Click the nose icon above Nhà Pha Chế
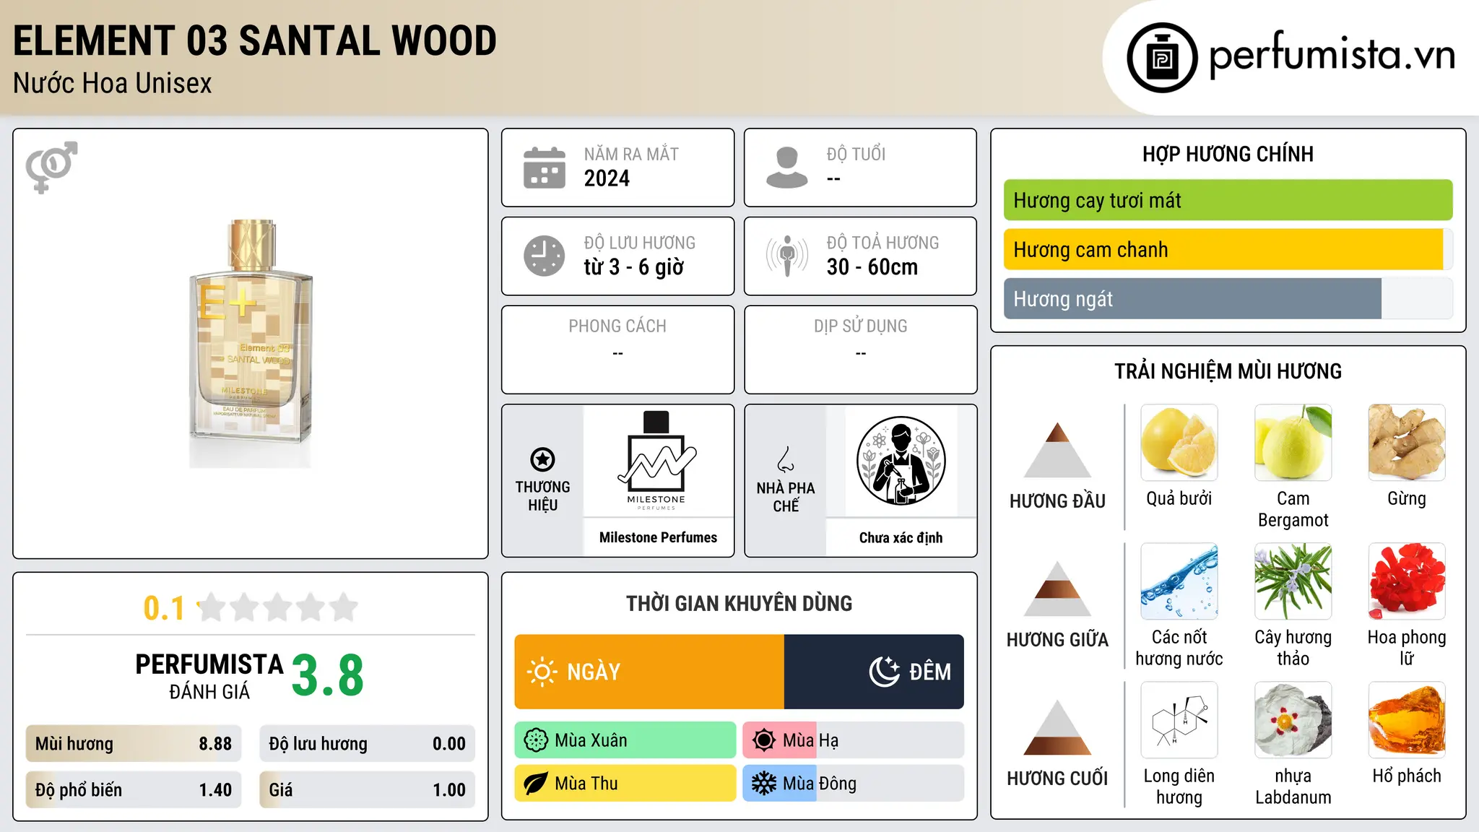1479x832 pixels. [786, 459]
